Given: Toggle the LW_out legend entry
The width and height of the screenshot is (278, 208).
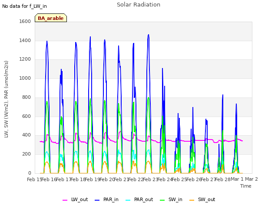Looking at the screenshot, I should (x=75, y=200).
